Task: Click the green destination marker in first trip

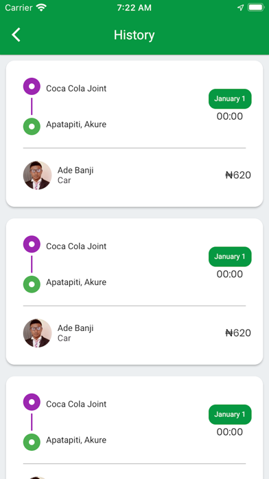Action: point(32,127)
